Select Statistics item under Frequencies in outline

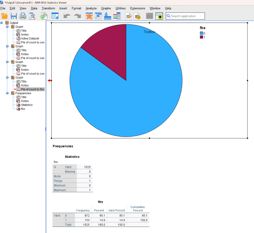point(26,105)
